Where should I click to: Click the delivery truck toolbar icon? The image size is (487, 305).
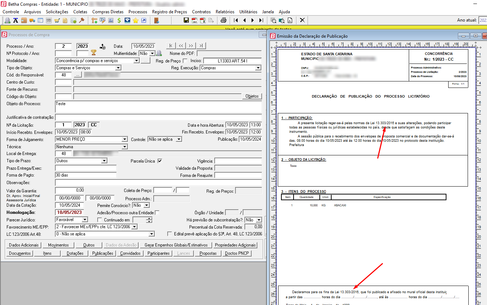coord(32,20)
